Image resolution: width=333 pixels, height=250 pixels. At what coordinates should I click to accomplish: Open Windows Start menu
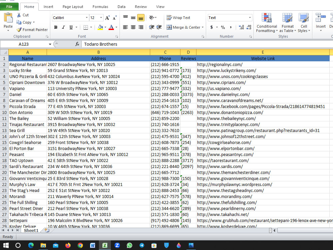click(6, 245)
